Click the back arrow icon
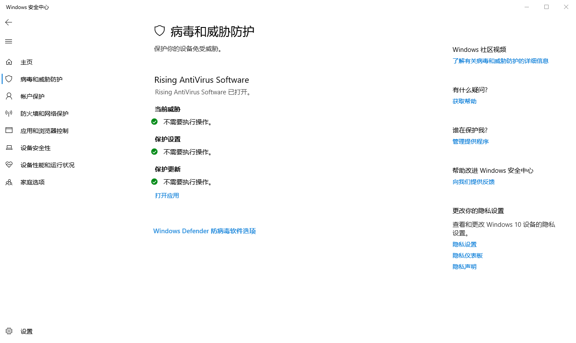Viewport: 576px width, 343px height. [9, 22]
